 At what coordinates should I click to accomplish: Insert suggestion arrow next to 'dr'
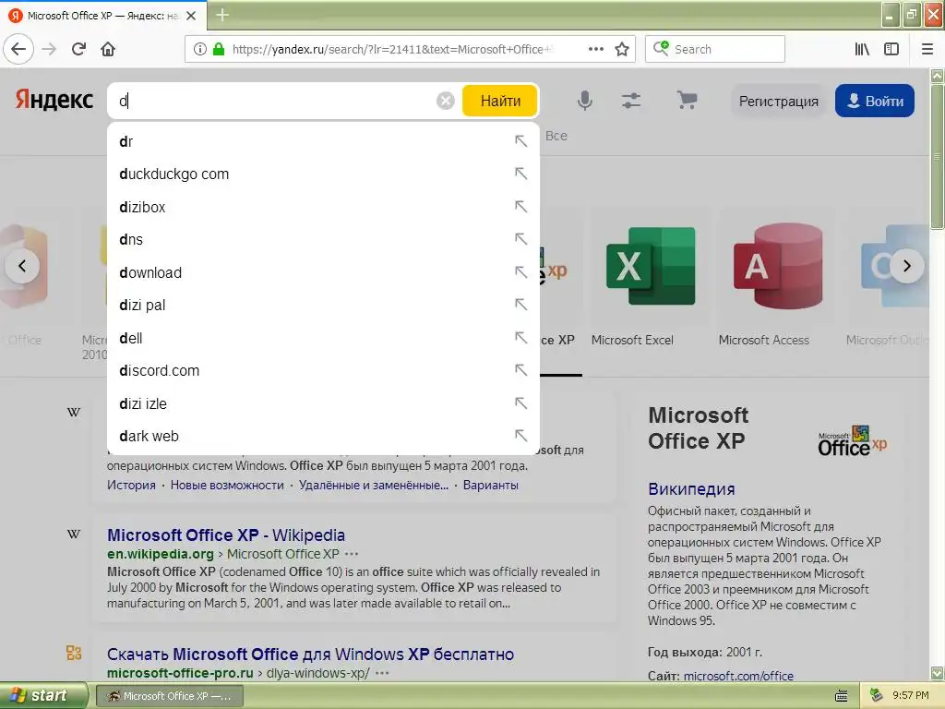click(x=520, y=141)
